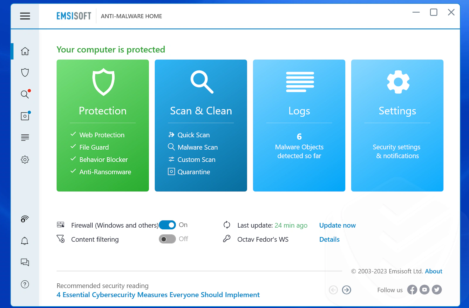Open Emsisoft Twitter page
The image size is (469, 308).
point(437,290)
